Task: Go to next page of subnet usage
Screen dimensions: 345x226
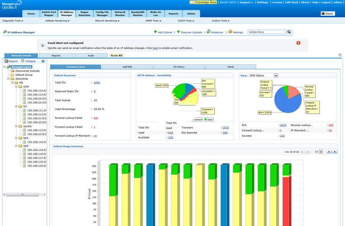Action: point(329,152)
